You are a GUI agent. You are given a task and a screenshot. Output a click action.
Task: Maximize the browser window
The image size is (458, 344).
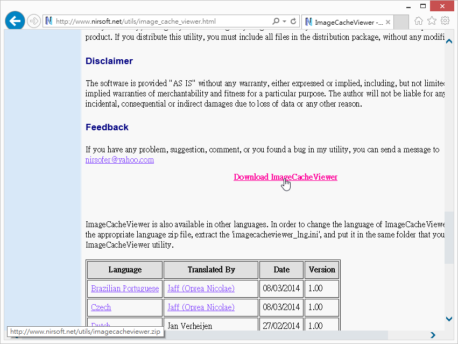coord(423,6)
